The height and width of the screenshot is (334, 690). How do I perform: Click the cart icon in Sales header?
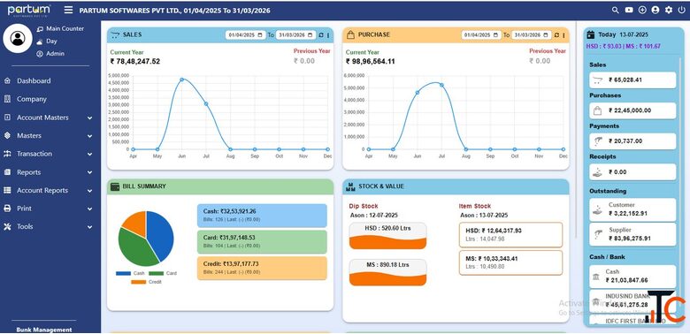click(115, 34)
